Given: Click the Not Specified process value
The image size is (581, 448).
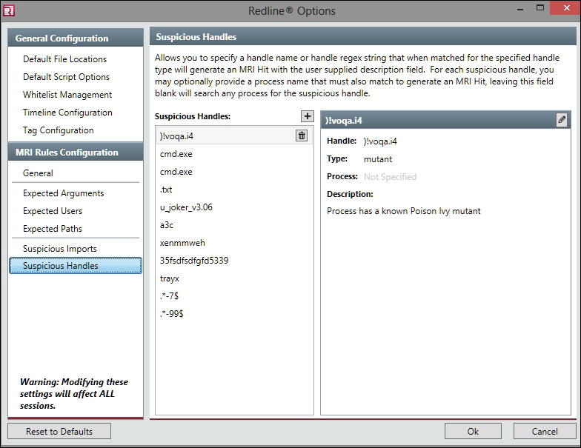Looking at the screenshot, I should tap(390, 176).
